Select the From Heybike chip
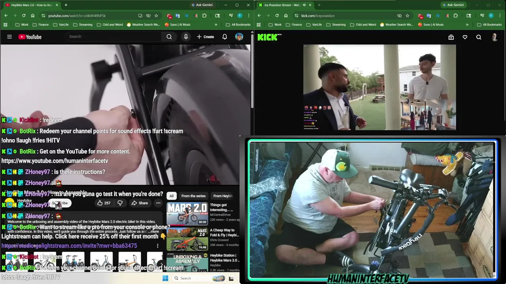Viewport: 506px width, 284px height. pos(223,196)
